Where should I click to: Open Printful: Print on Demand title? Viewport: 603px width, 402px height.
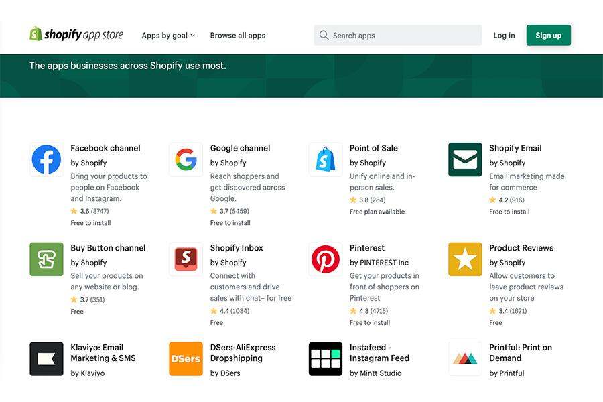[x=521, y=353]
